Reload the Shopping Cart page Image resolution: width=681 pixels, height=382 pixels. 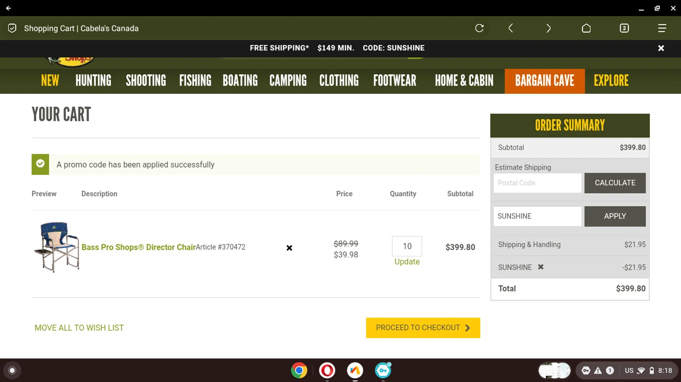479,28
